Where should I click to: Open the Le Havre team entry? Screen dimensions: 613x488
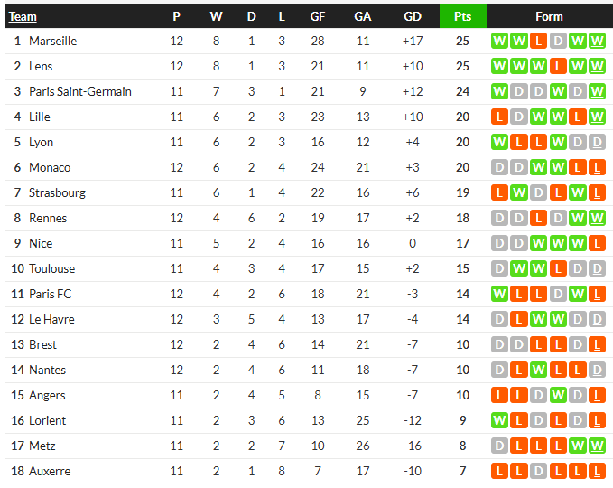coord(51,319)
